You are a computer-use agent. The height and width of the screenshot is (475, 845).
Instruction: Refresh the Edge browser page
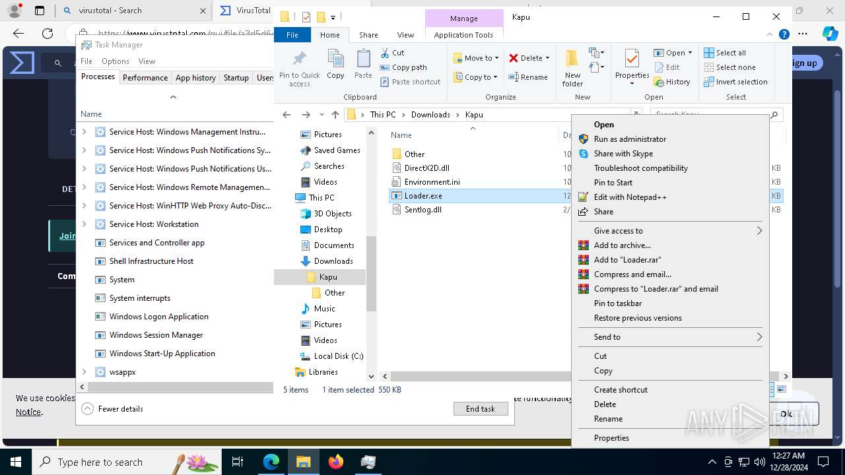(x=48, y=33)
